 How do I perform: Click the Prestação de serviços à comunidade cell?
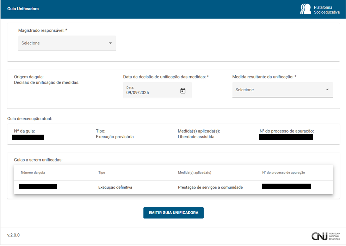click(x=210, y=187)
